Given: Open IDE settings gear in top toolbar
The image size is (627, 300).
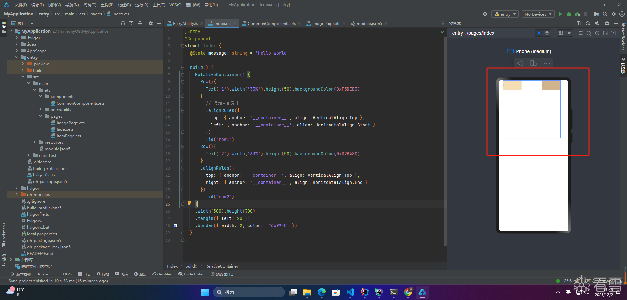Looking at the screenshot, I should point(614,14).
